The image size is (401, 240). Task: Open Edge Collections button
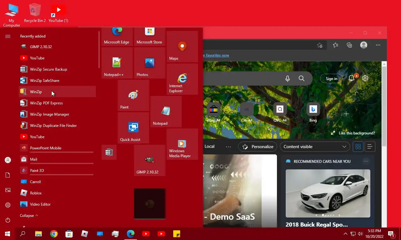(x=349, y=45)
